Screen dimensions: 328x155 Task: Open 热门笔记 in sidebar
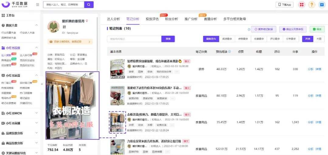coord(6,82)
